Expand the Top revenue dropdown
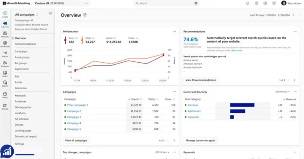The width and height of the screenshot is (304, 159). (283, 92)
